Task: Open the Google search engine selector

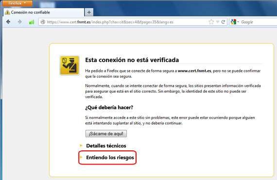Action: (235, 22)
